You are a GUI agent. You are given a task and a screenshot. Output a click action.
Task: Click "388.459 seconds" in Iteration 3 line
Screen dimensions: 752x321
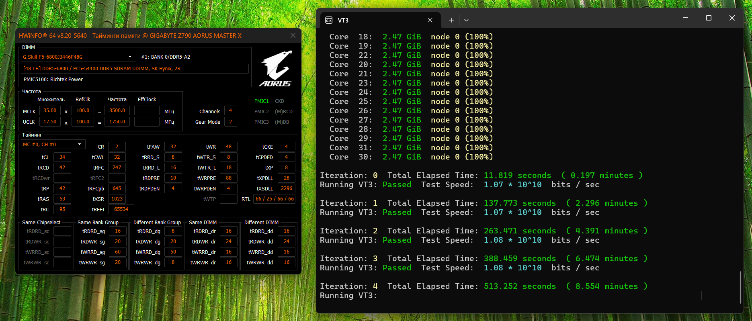point(520,259)
